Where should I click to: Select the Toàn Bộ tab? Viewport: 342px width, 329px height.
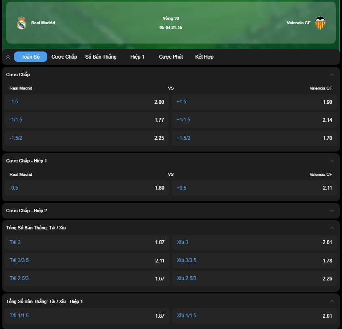click(31, 57)
